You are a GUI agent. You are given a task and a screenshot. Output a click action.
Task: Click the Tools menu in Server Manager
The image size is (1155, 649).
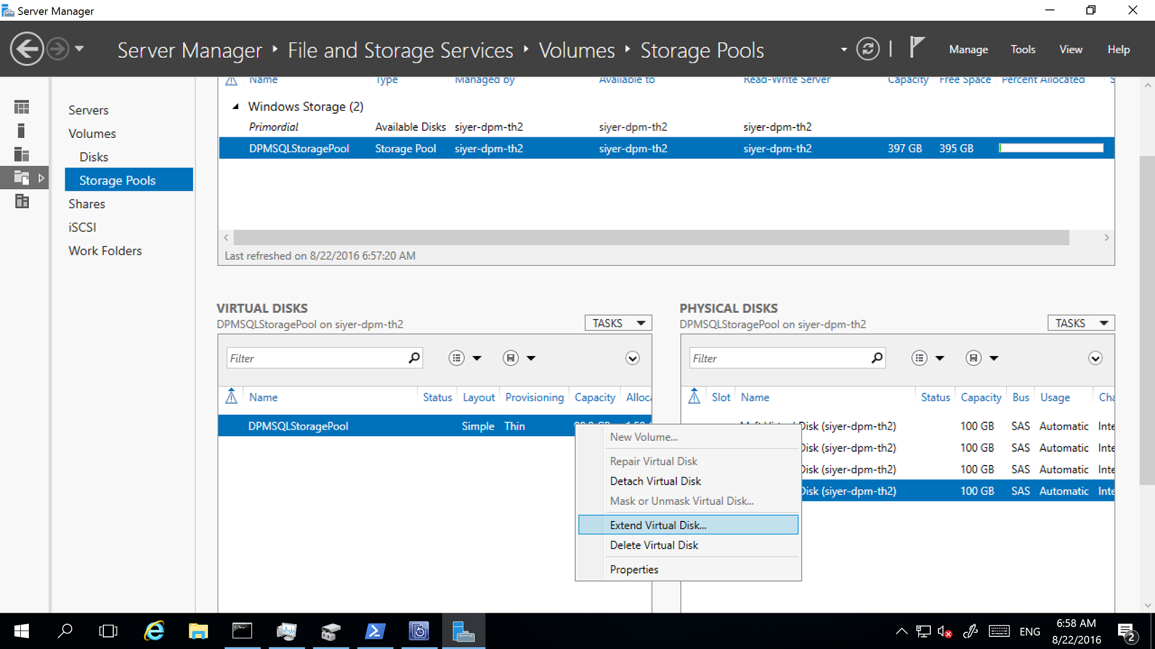tap(1023, 49)
